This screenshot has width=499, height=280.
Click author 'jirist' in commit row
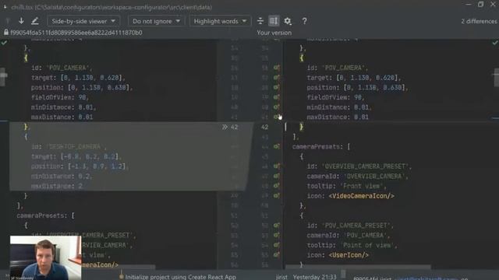[281, 277]
